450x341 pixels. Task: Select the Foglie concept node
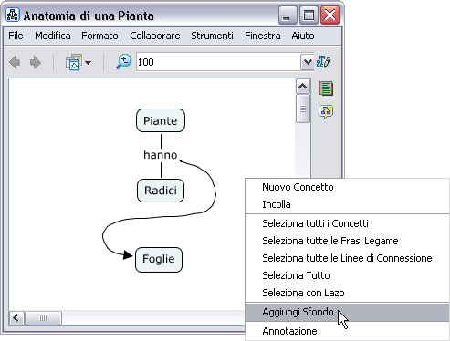(159, 259)
